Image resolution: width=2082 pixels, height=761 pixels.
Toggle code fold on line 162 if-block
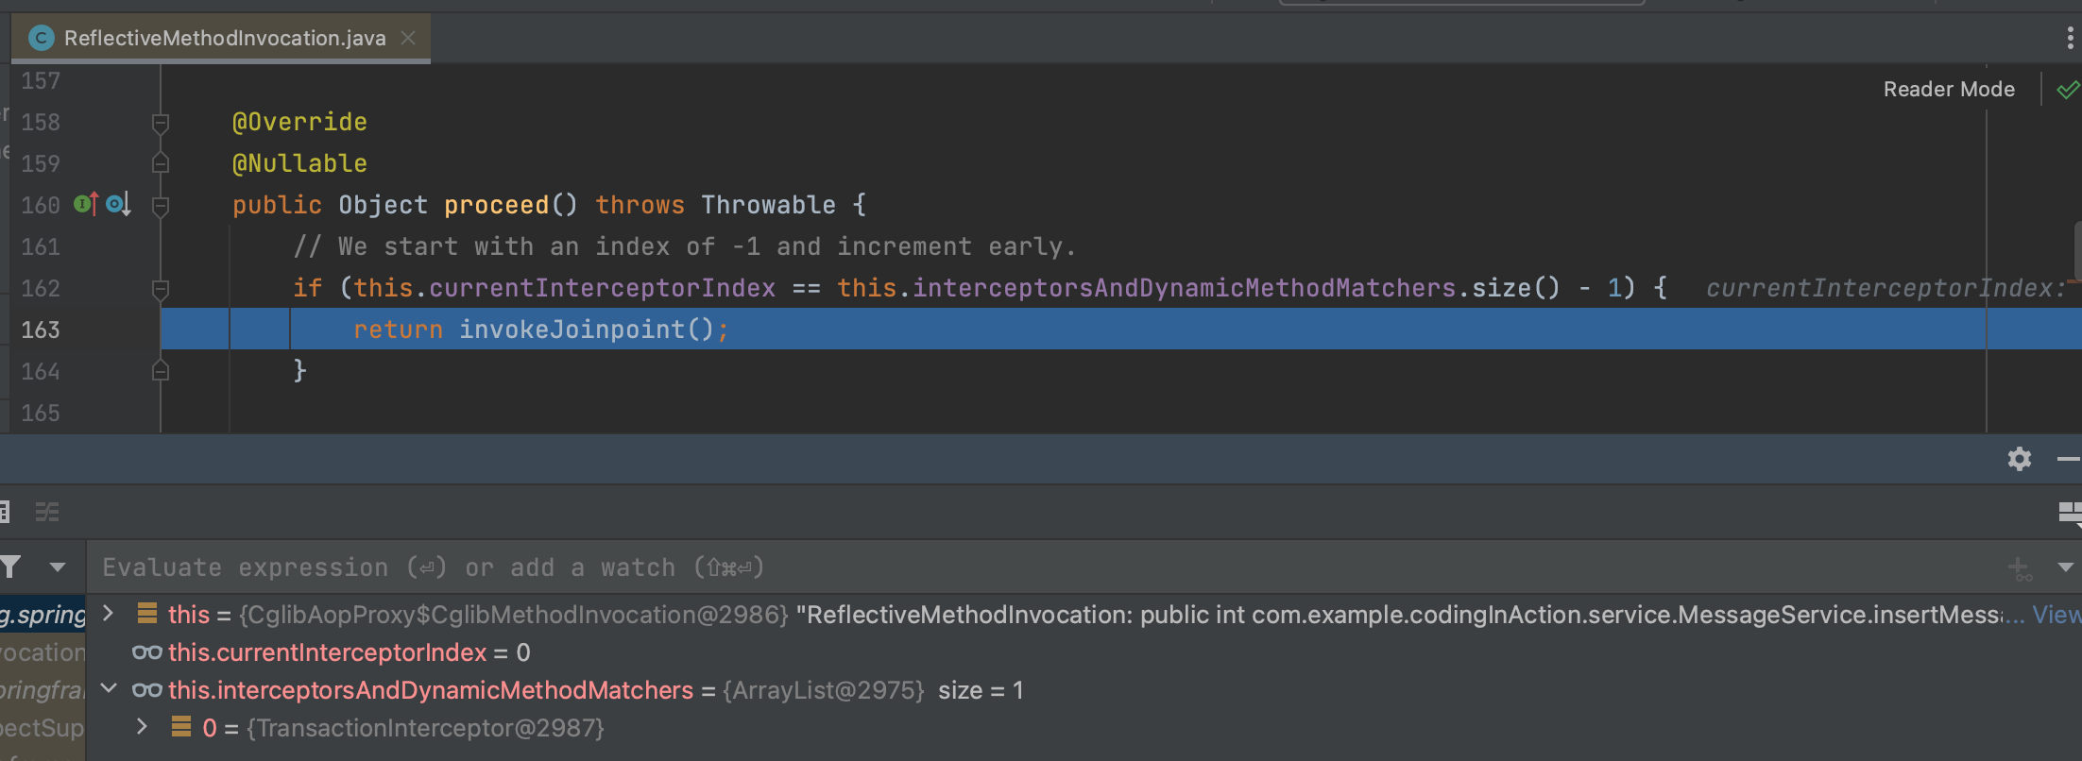(x=161, y=288)
